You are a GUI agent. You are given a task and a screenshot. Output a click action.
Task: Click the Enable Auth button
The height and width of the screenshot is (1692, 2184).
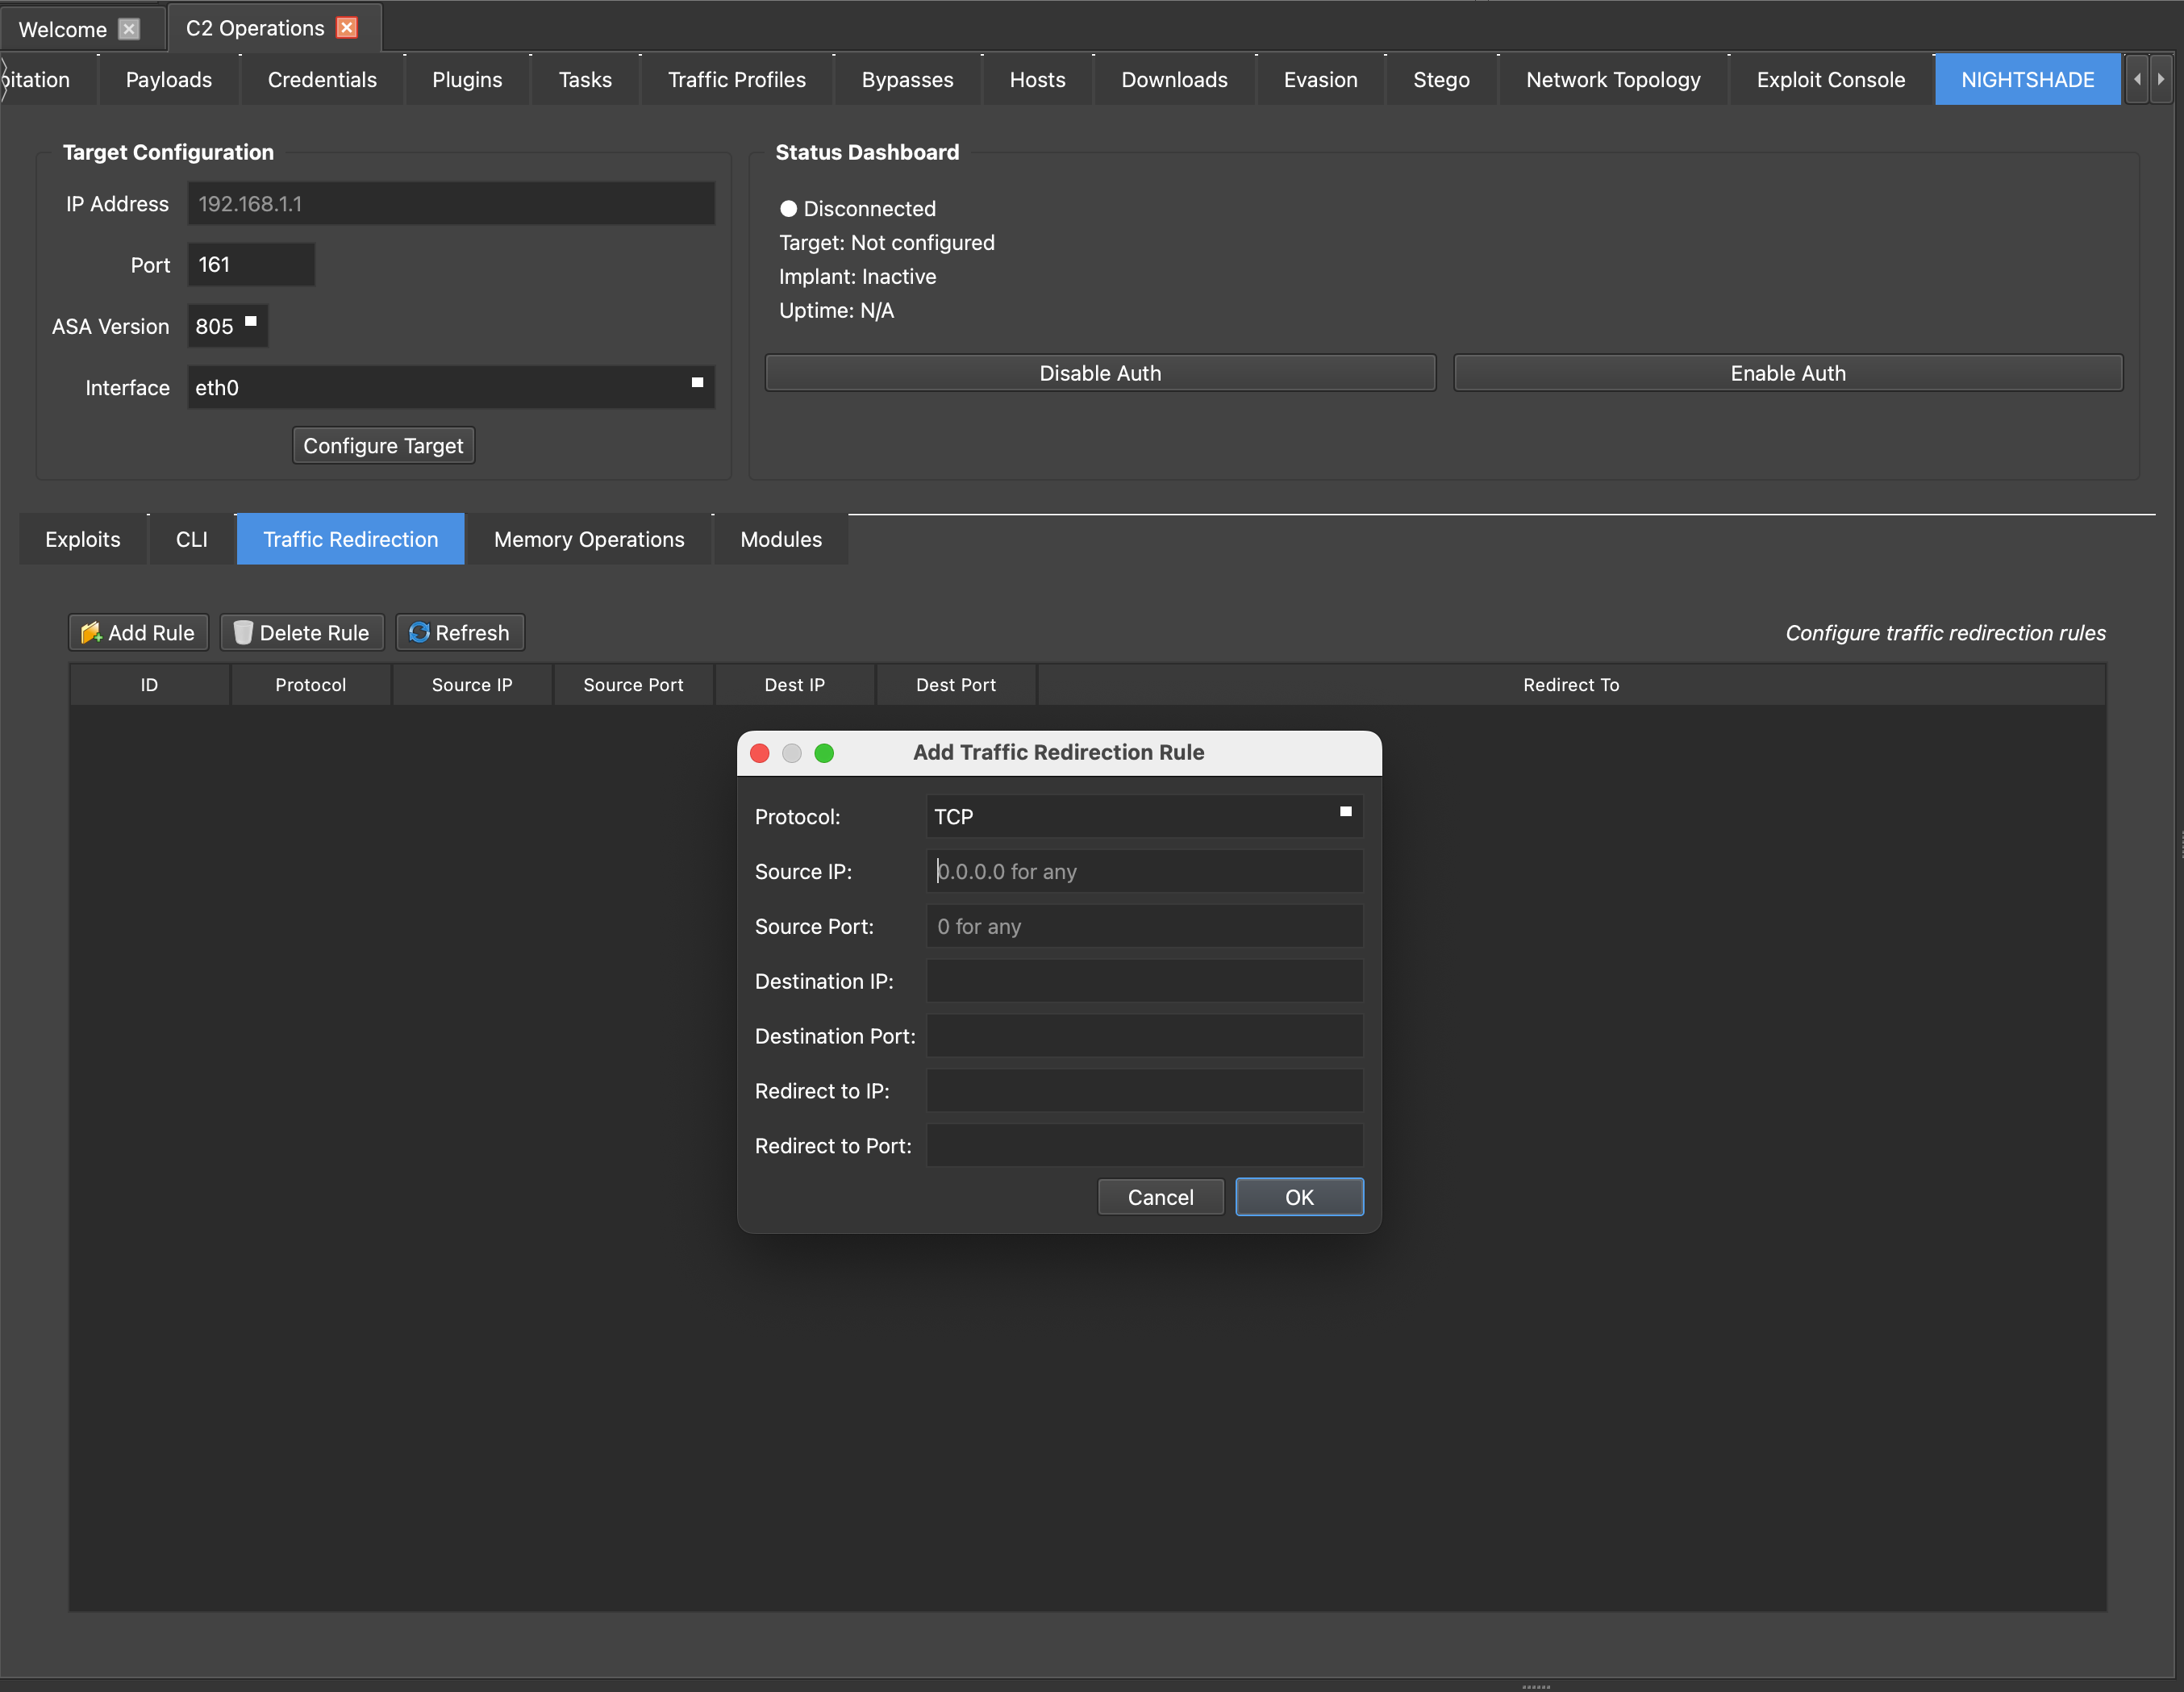tap(1787, 373)
